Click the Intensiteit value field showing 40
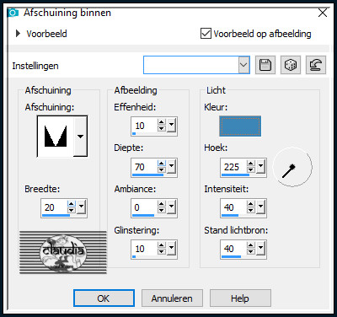337x317 pixels. point(234,207)
